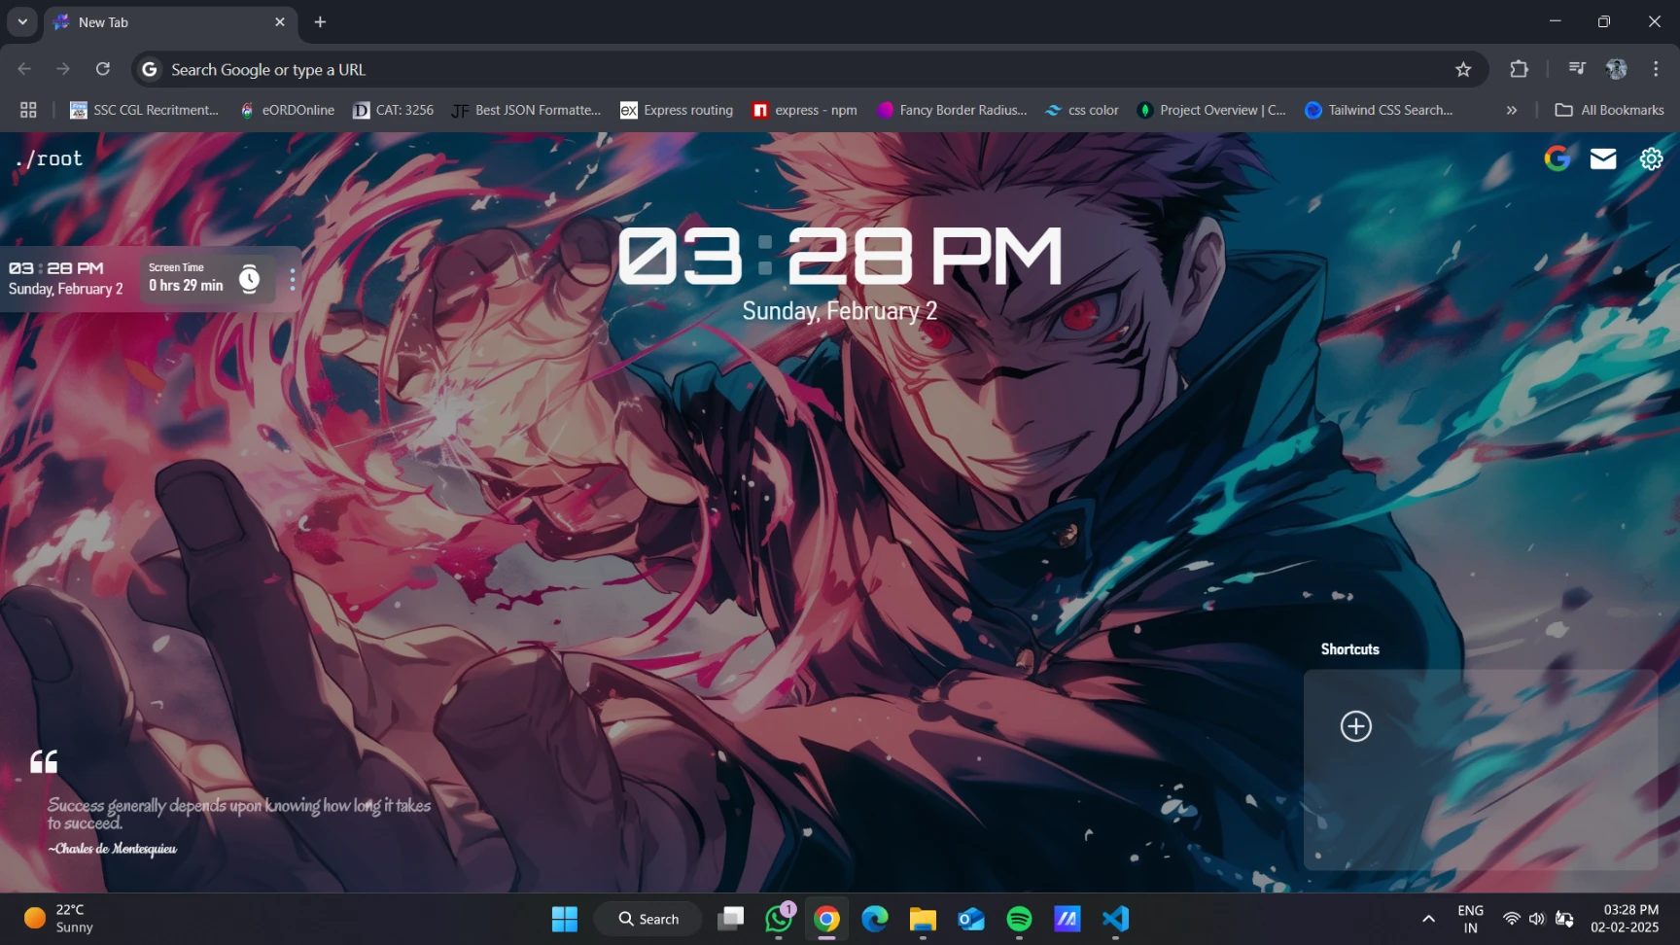Open the new tab settings gear
Screen dimensions: 1680x945
pos(1651,158)
